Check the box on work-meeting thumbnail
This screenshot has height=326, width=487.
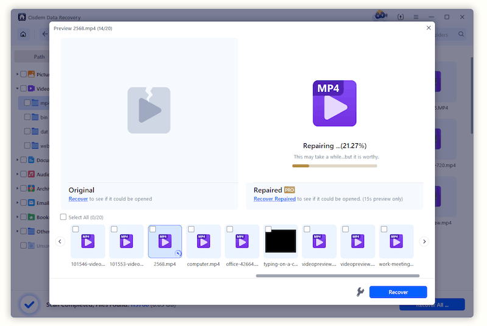pyautogui.click(x=384, y=229)
